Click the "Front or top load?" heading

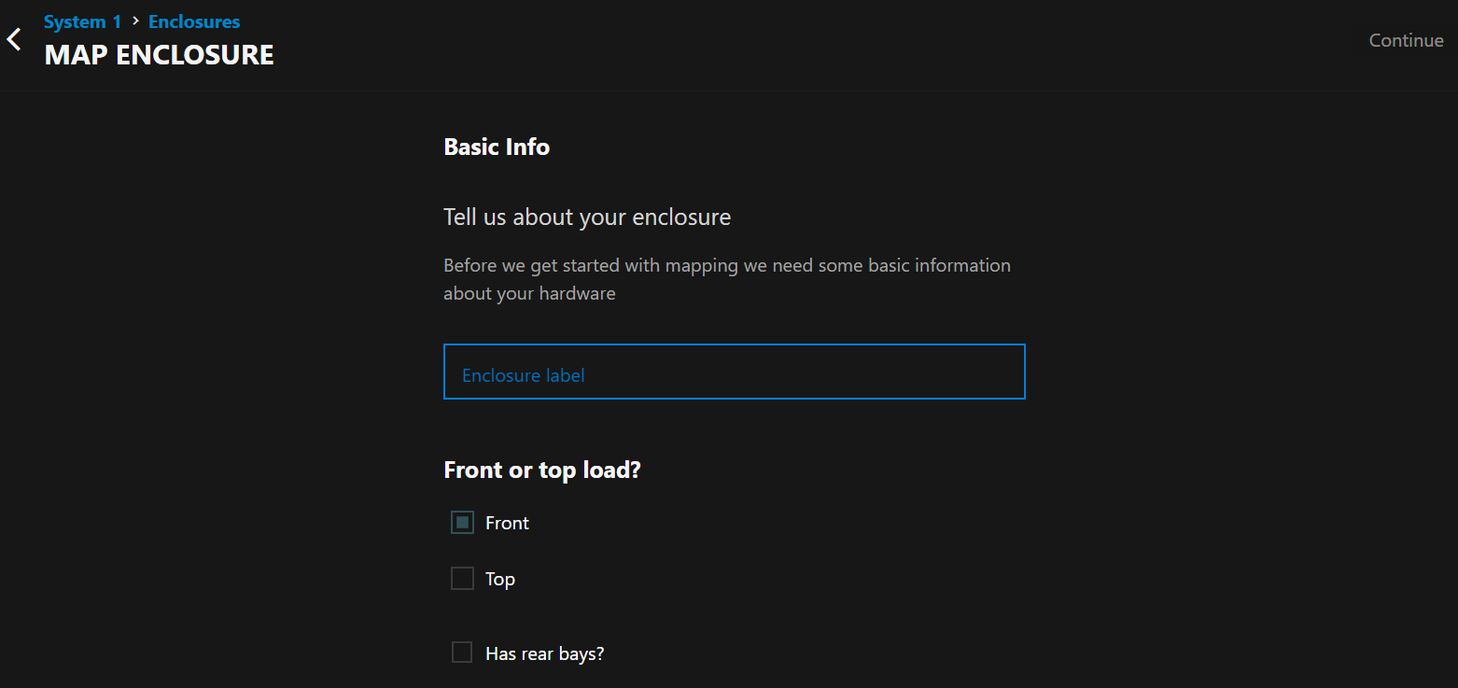(x=542, y=470)
